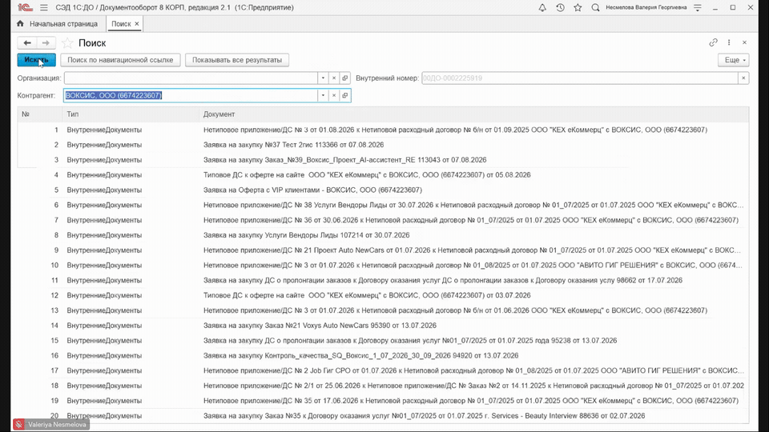This screenshot has width=769, height=432.
Task: Open global search magnifier icon
Action: pos(595,7)
